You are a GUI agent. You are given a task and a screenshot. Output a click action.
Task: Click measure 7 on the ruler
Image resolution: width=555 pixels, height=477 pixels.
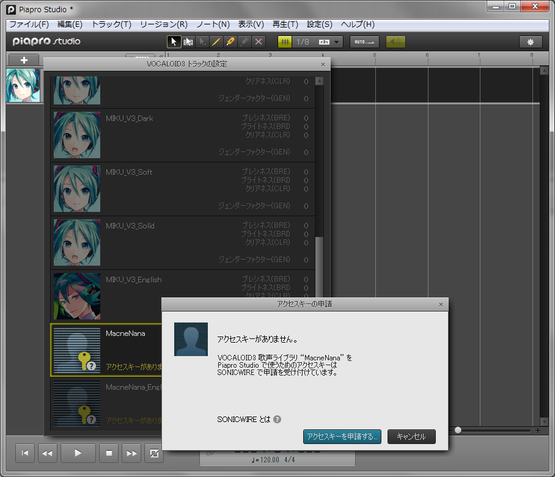click(479, 55)
